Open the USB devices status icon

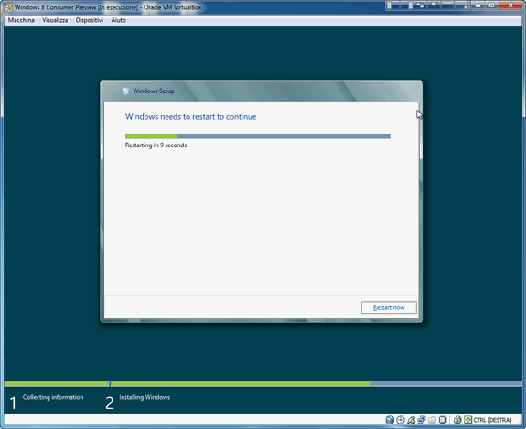(411, 420)
